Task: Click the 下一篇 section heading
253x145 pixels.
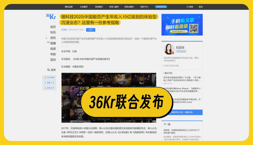Action: click(167, 124)
